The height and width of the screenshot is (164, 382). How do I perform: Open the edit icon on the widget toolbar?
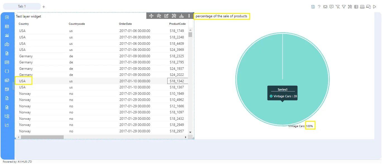(166, 16)
